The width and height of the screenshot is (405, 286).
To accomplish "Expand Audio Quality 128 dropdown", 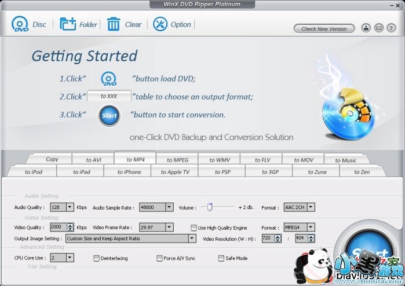I will click(x=70, y=207).
